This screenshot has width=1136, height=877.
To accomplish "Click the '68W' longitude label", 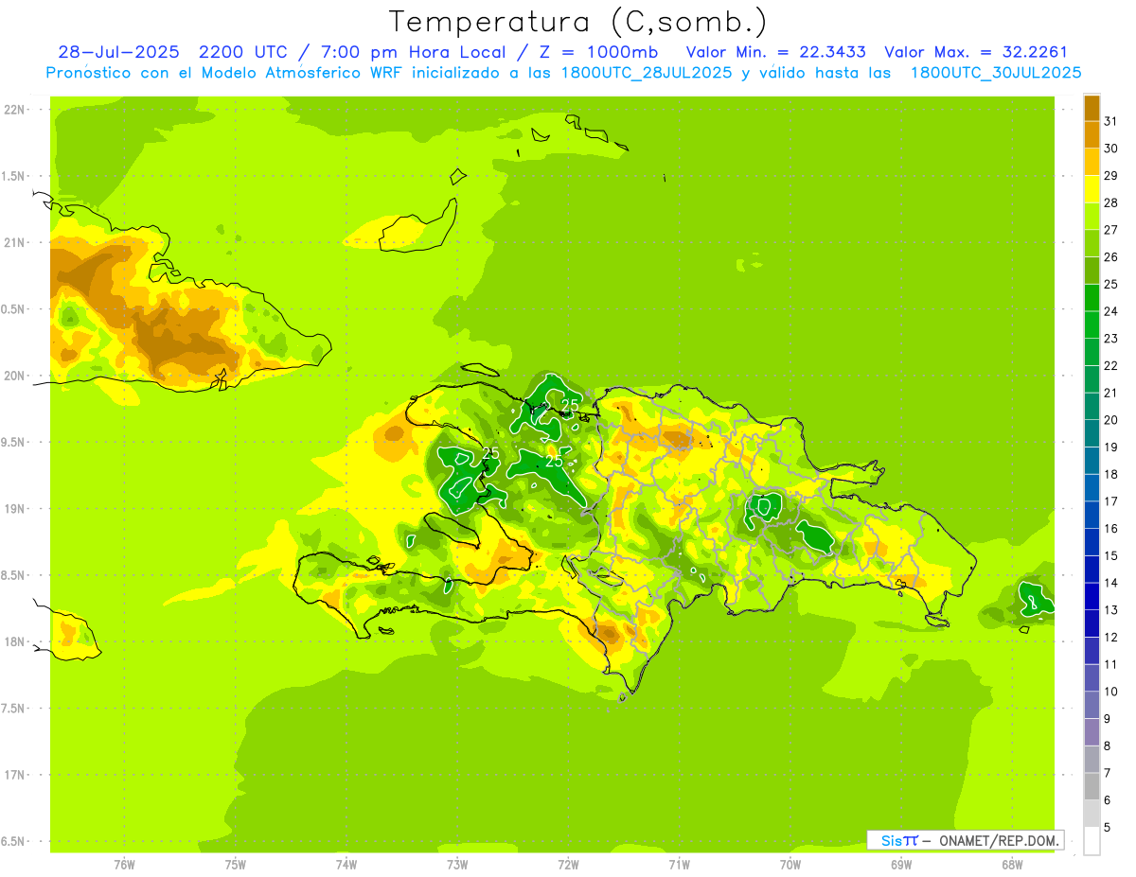I will pos(1012,864).
